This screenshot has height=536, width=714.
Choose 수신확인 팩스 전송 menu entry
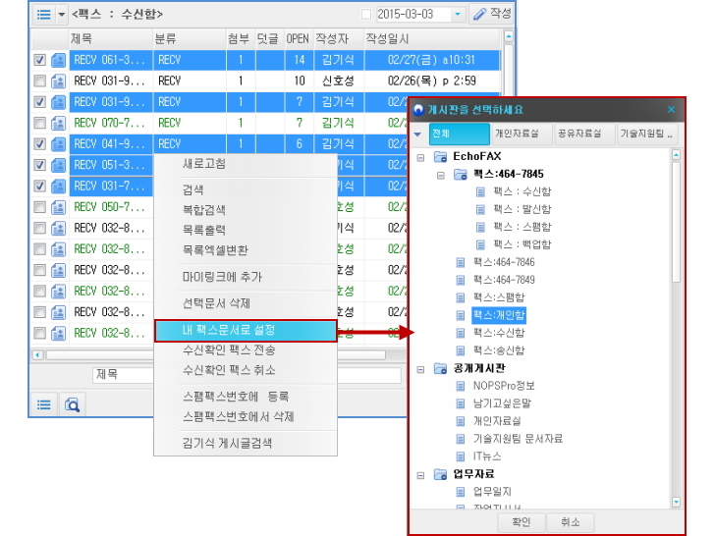229,349
